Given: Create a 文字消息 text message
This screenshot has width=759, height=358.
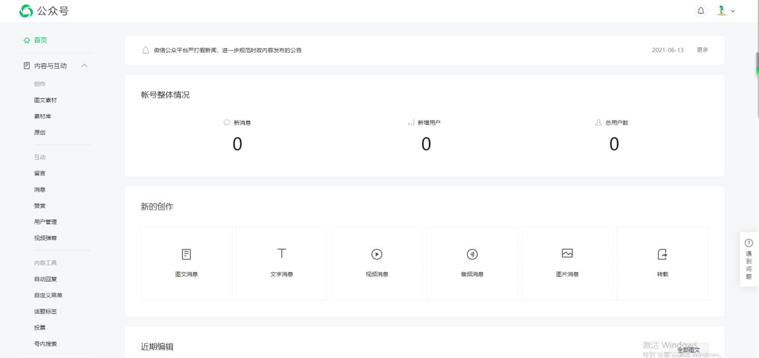Looking at the screenshot, I should tap(282, 263).
